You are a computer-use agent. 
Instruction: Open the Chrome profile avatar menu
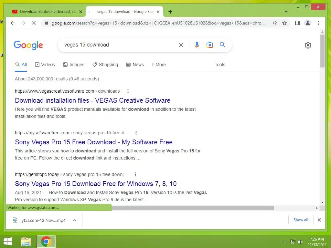(308, 23)
